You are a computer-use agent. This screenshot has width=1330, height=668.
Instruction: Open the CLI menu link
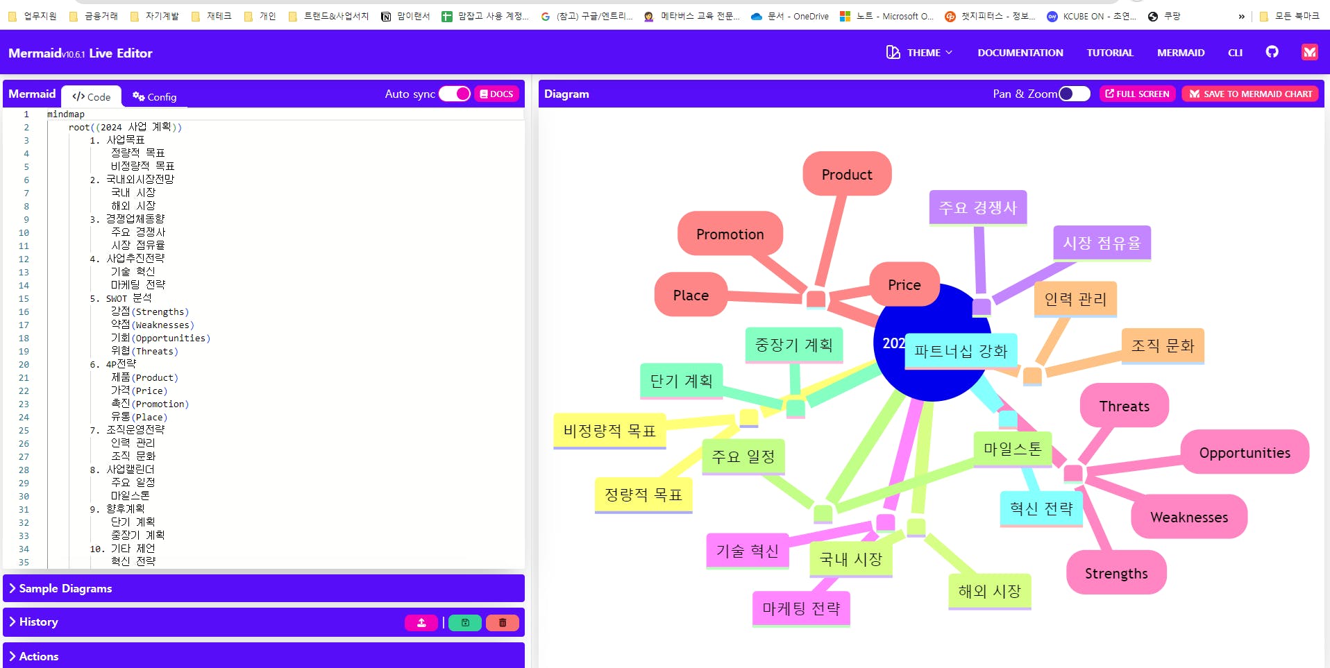pos(1235,53)
